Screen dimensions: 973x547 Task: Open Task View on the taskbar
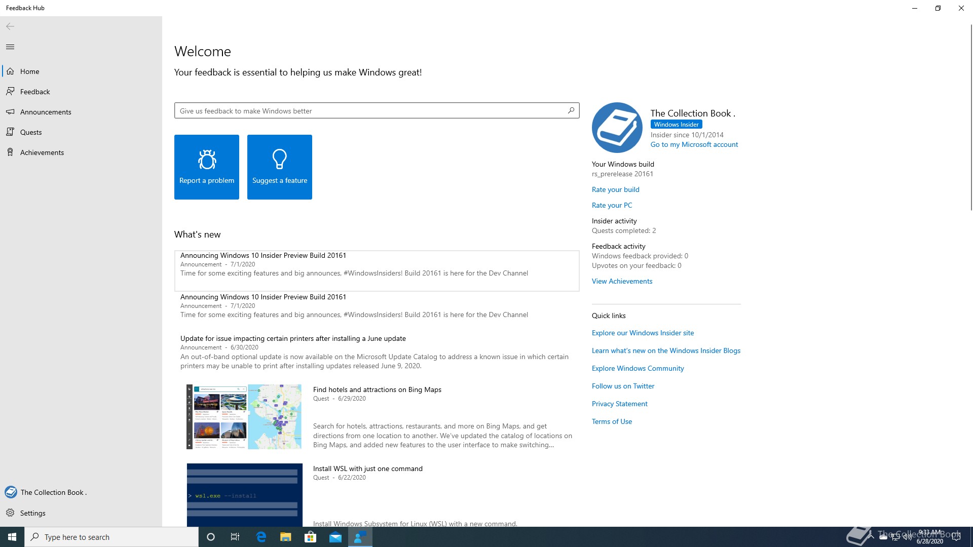click(x=235, y=537)
